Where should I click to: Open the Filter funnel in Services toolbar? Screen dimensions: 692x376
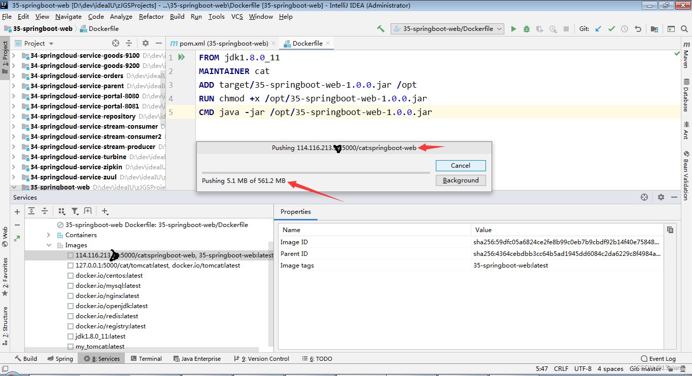(x=75, y=211)
